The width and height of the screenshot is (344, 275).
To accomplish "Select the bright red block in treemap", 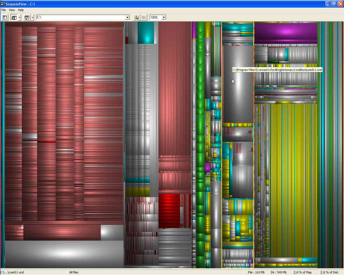I will [x=169, y=211].
